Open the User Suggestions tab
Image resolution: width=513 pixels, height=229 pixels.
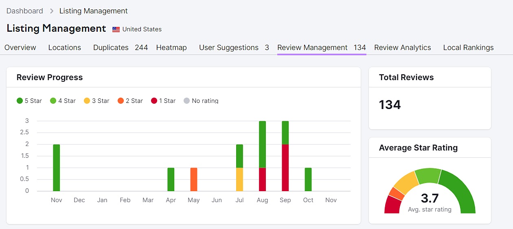[x=234, y=48]
